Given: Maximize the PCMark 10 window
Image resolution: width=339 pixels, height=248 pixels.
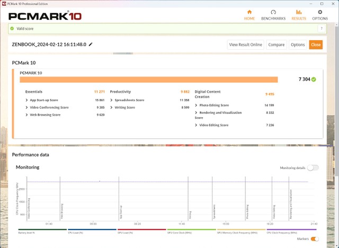Looking at the screenshot, I should (x=322, y=4).
